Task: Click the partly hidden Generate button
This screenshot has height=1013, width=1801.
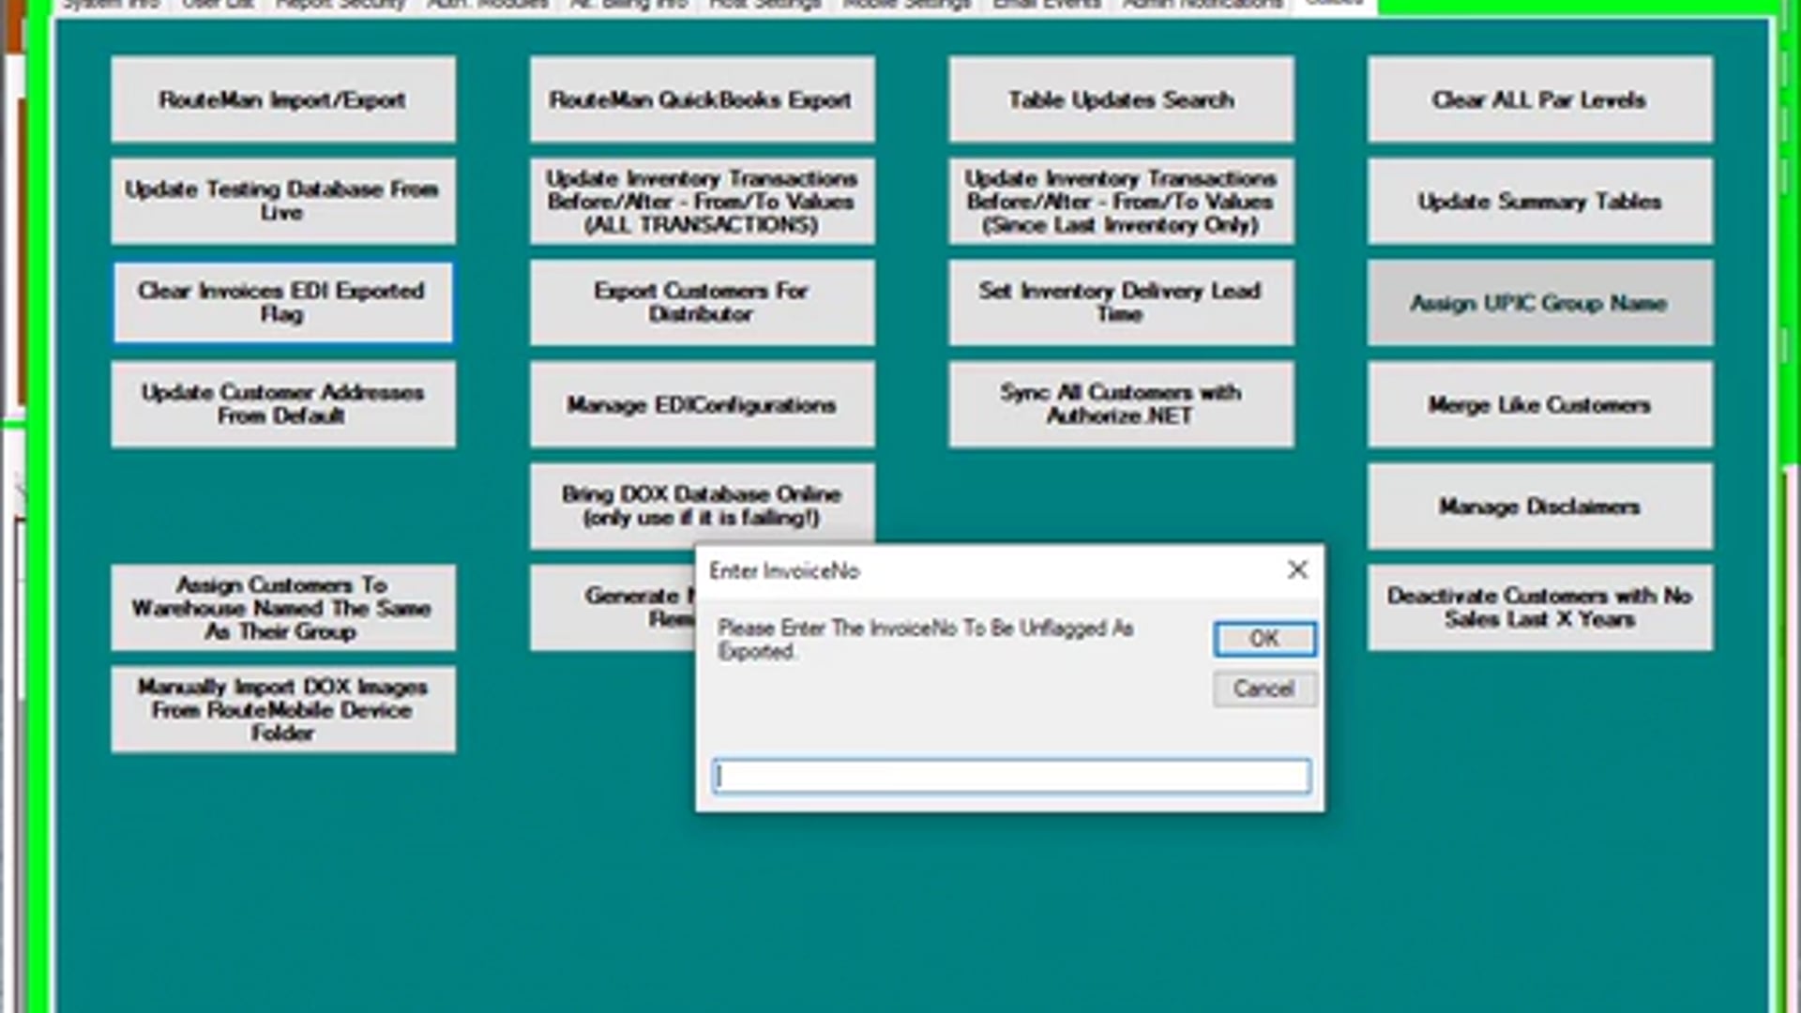Action: 613,608
